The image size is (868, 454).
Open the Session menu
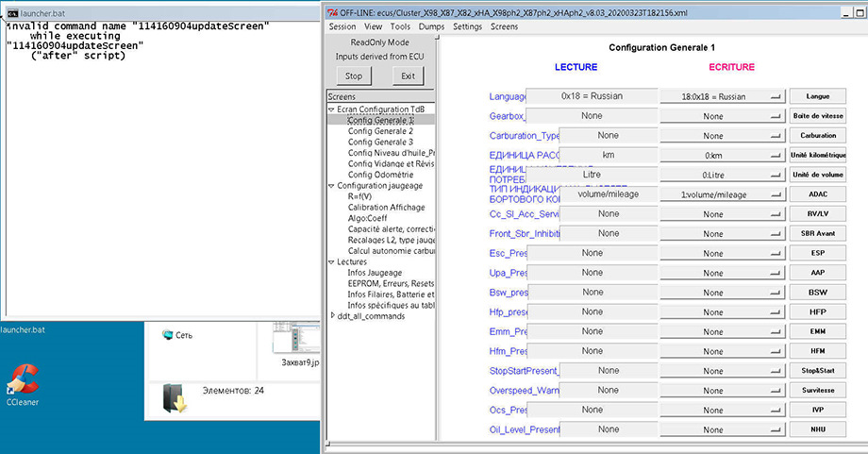tap(342, 26)
